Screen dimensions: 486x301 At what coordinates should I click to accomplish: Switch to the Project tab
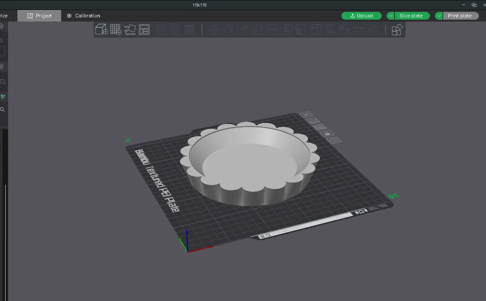tap(39, 16)
